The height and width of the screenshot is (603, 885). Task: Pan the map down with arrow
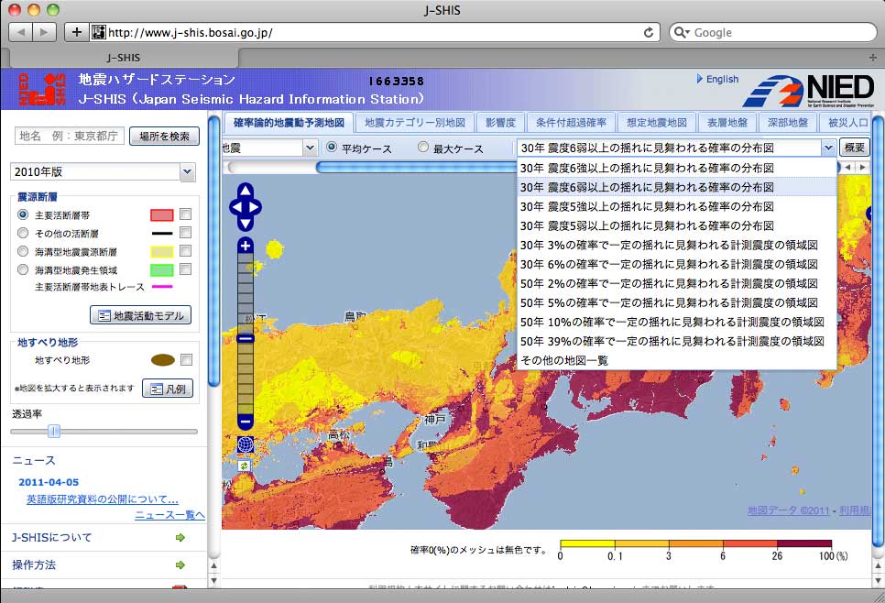click(245, 224)
